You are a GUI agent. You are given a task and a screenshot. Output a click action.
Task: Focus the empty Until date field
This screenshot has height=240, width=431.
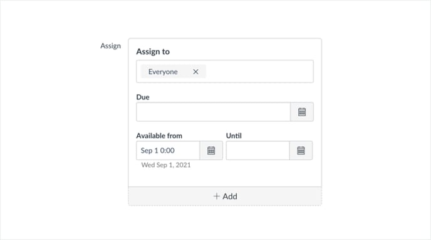[x=258, y=151]
